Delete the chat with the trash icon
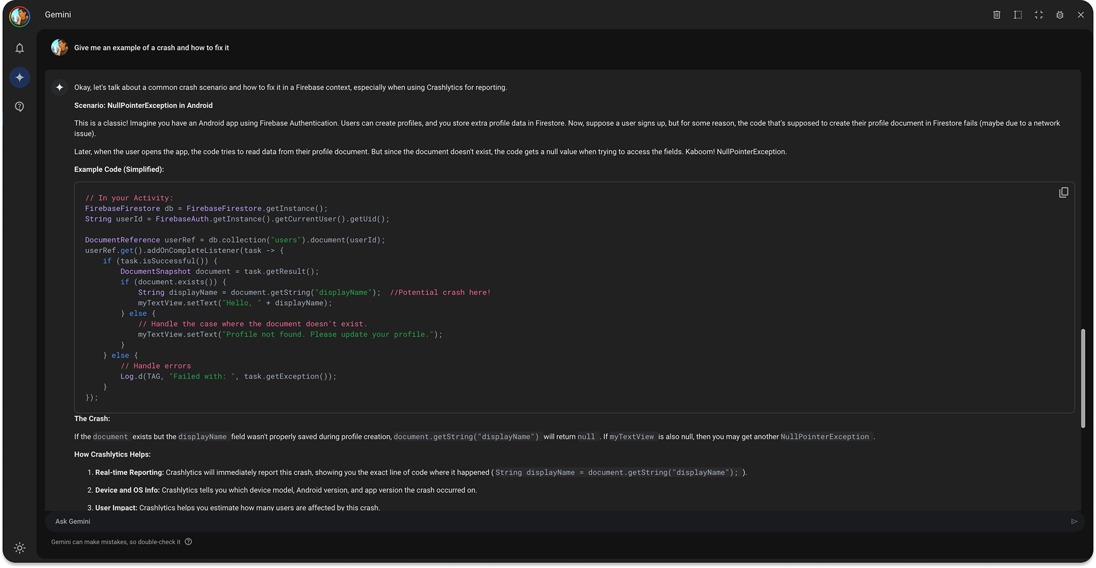This screenshot has width=1096, height=568. pos(997,15)
